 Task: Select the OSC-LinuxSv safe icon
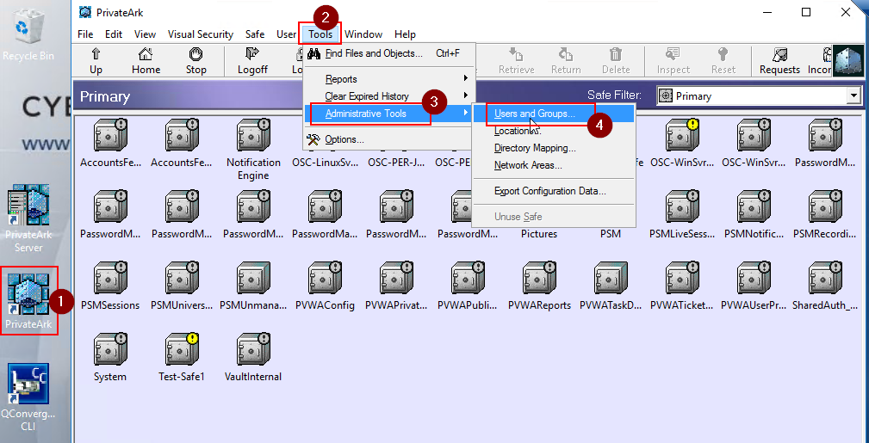click(326, 163)
